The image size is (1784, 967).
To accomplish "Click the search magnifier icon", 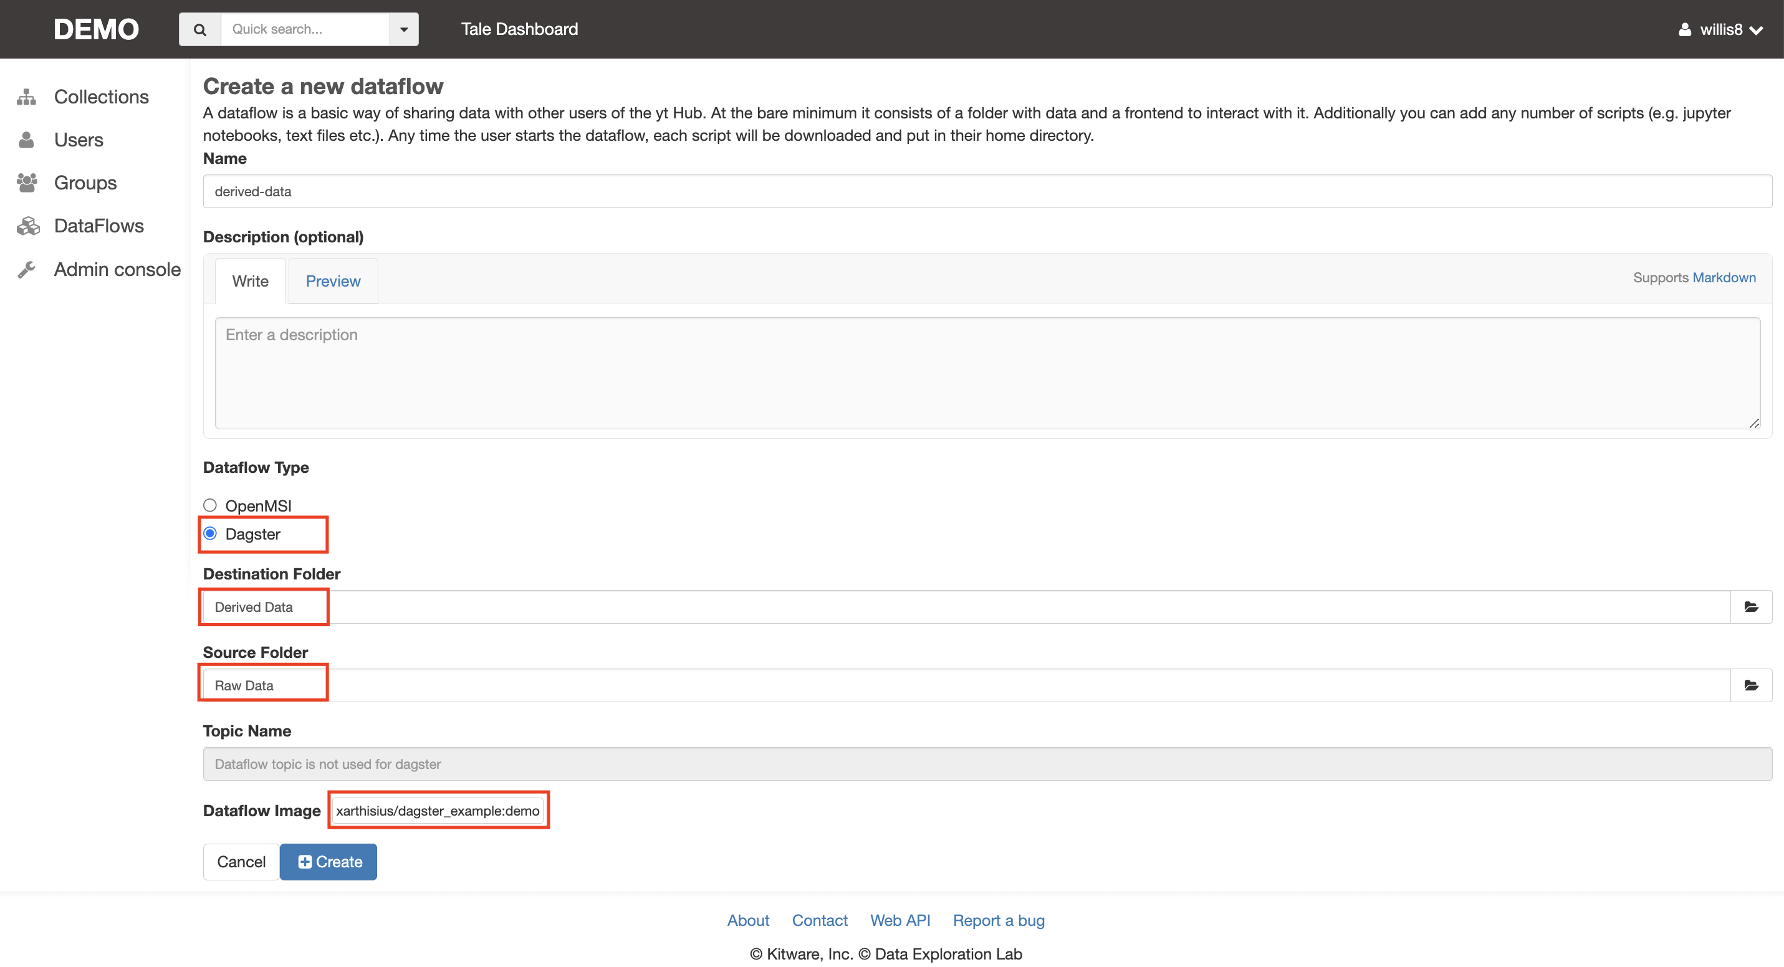I will [x=199, y=29].
